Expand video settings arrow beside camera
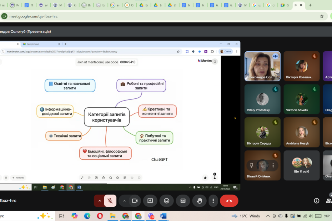 124,201
